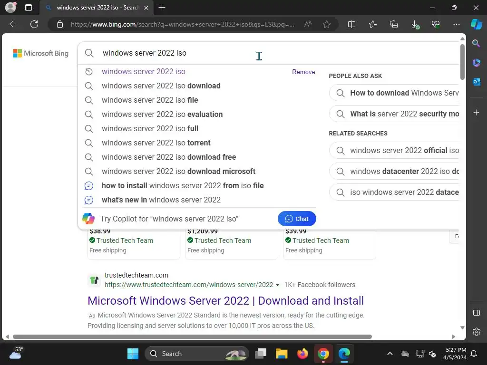Add this page to favorites star
The image size is (487, 365).
tap(326, 24)
